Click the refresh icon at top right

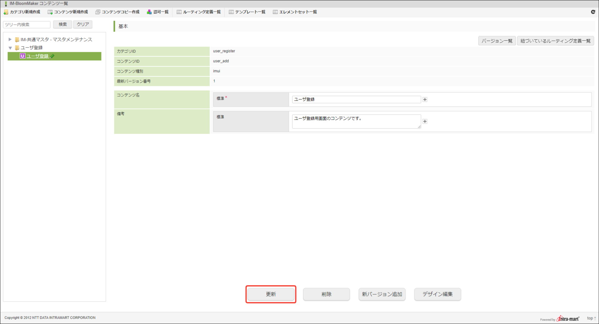[593, 12]
